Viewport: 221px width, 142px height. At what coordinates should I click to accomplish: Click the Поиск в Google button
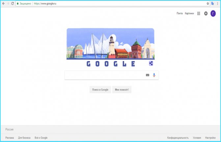click(x=100, y=90)
